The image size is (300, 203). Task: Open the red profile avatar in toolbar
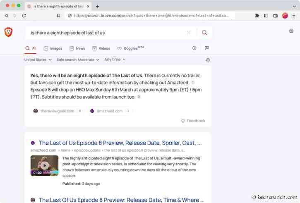pos(285,15)
